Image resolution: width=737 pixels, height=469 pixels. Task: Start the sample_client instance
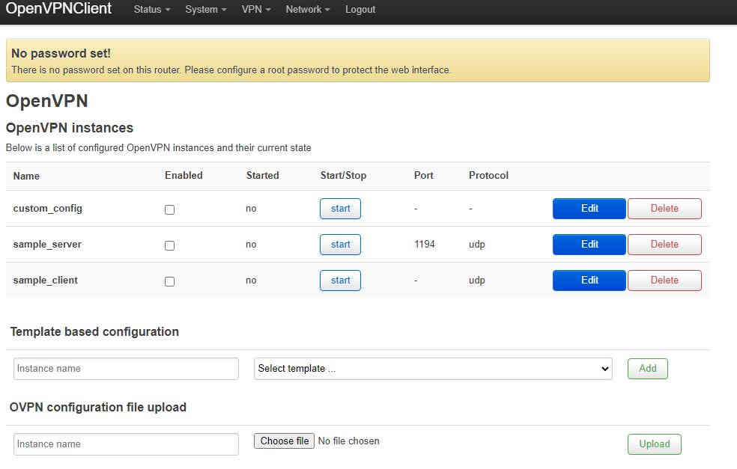coord(340,281)
